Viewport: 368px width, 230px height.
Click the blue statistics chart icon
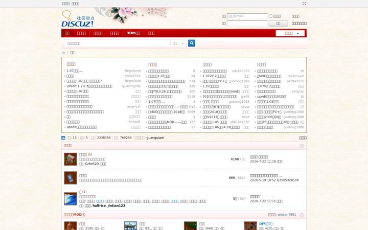(x=63, y=138)
